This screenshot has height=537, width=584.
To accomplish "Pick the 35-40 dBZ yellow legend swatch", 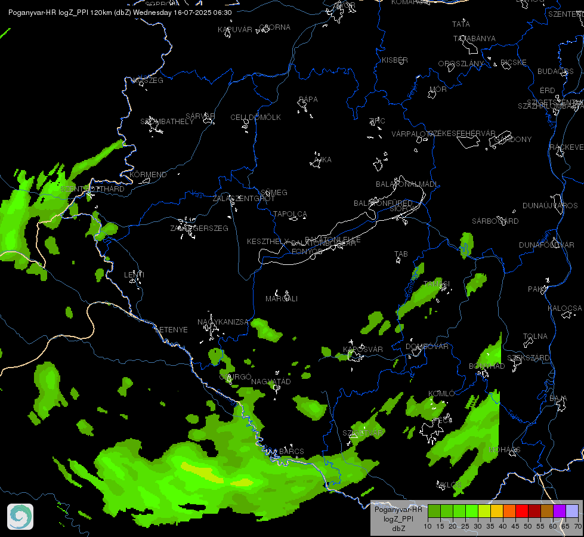I will coord(497,511).
